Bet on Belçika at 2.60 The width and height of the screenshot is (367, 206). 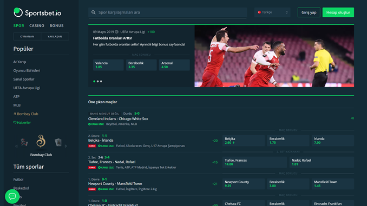[x=244, y=141]
